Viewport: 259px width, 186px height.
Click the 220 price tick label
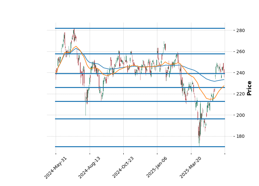(x=240, y=94)
